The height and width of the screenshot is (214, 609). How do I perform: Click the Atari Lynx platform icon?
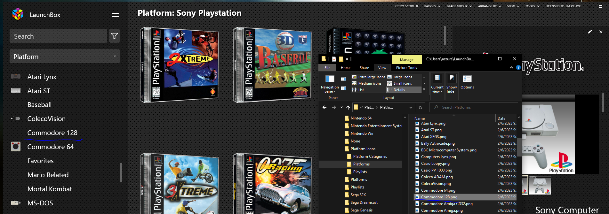16,77
